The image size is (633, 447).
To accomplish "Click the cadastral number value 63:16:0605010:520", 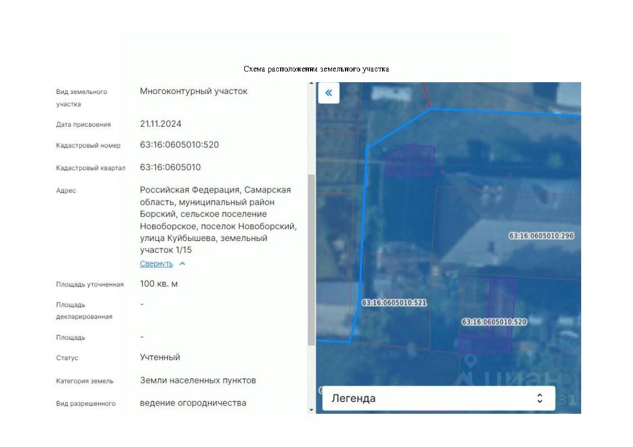I will [179, 145].
